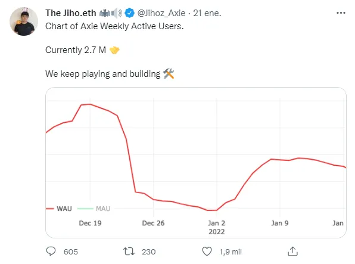355x264 pixels.
Task: Open the @Jihoz_Axie handle link
Action: coord(161,13)
